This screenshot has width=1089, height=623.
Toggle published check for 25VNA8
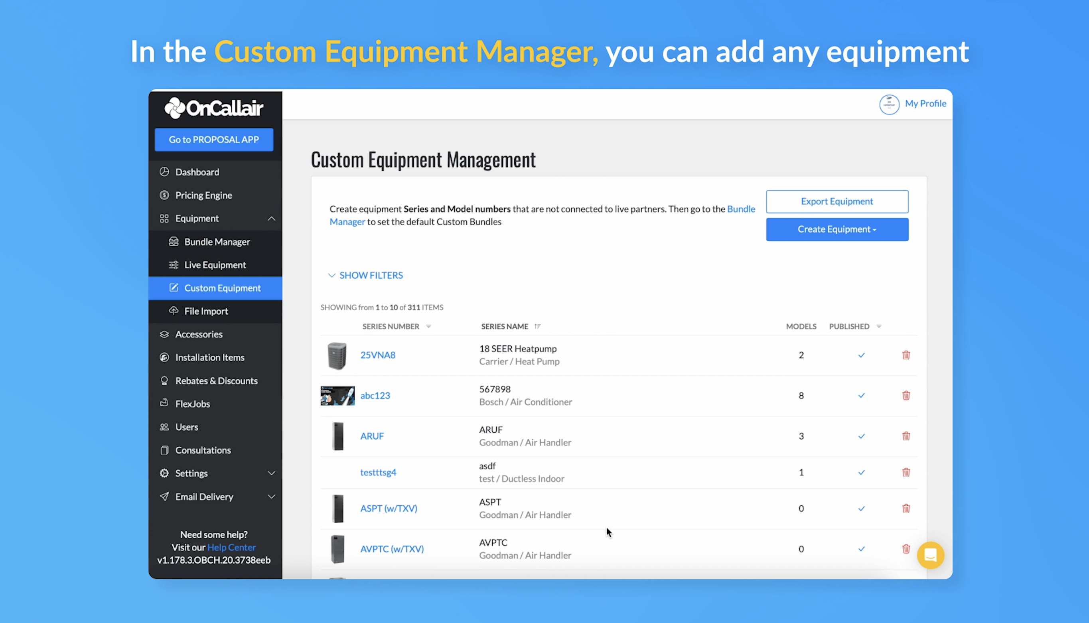click(x=861, y=355)
